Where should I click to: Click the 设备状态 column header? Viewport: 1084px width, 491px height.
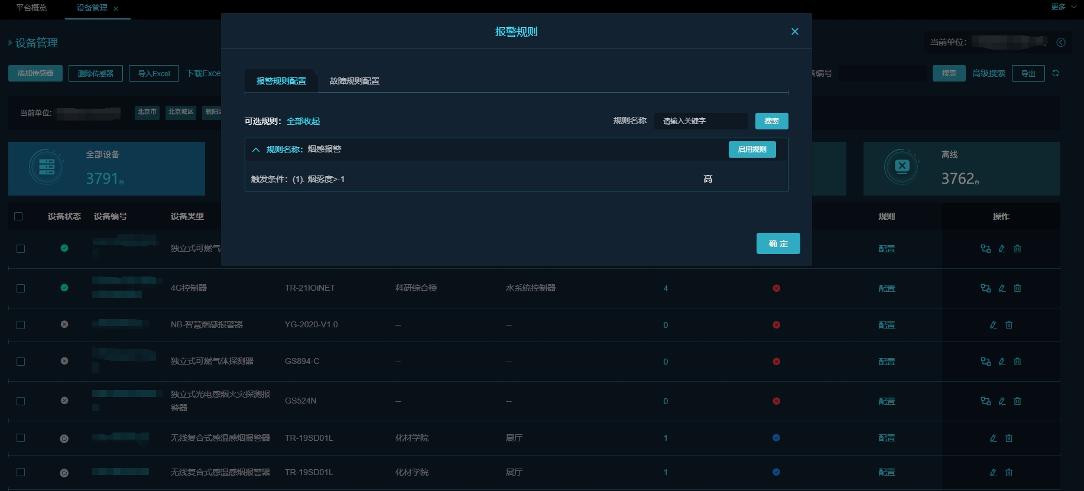64,216
